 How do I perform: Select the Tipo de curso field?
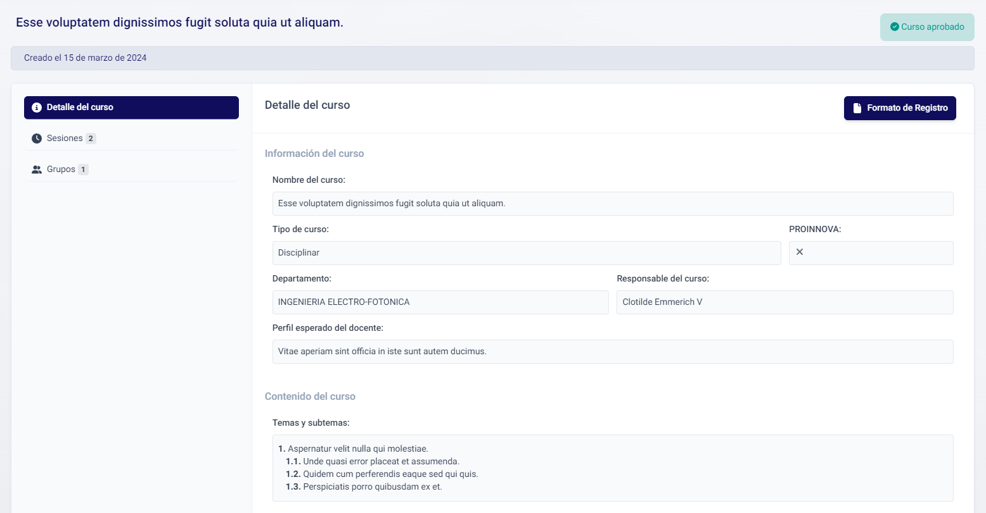click(x=526, y=253)
